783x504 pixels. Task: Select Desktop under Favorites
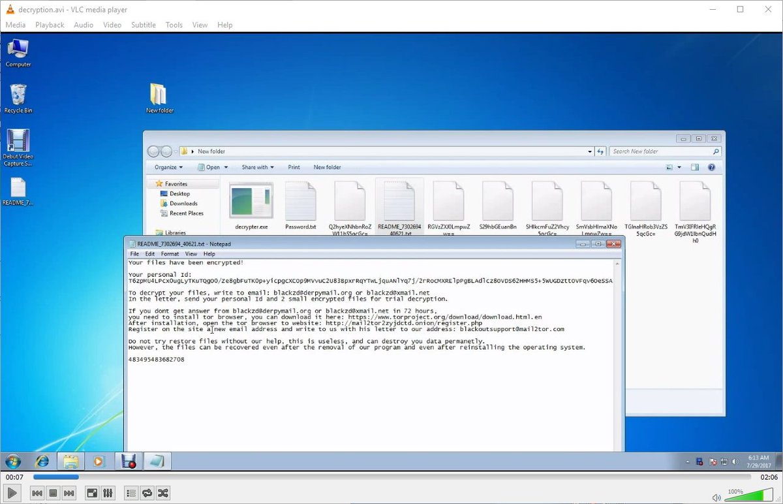[179, 194]
